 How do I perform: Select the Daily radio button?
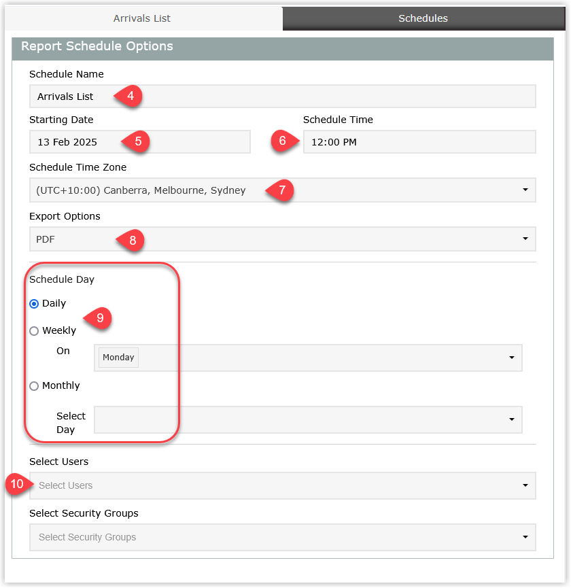pyautogui.click(x=34, y=304)
